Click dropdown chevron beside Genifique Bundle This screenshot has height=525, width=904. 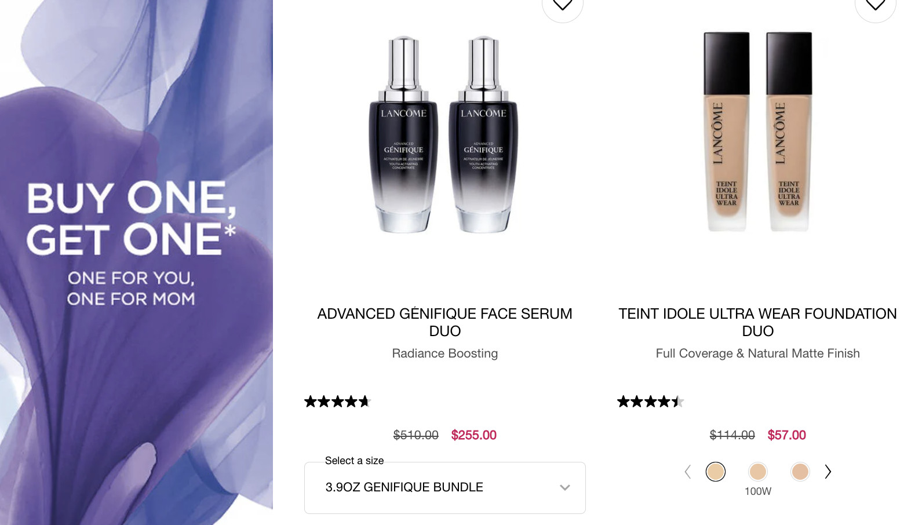[565, 488]
